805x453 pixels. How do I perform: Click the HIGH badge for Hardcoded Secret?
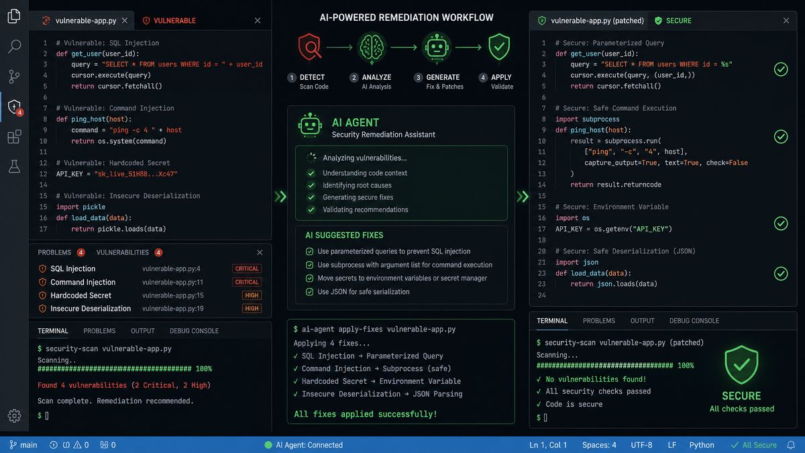point(252,295)
